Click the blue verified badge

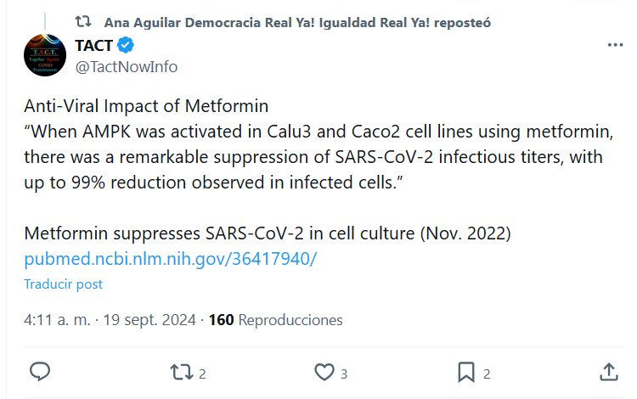point(126,46)
